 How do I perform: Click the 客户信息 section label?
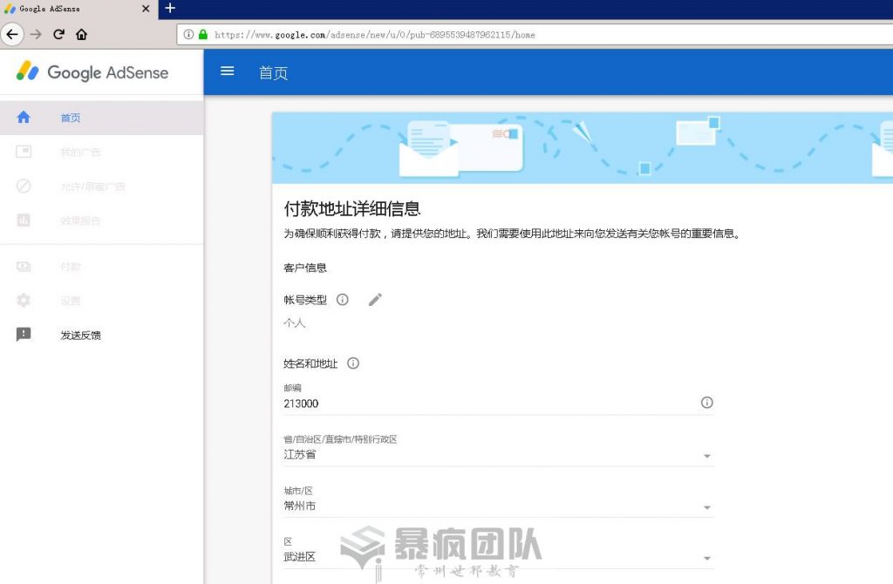tap(305, 268)
